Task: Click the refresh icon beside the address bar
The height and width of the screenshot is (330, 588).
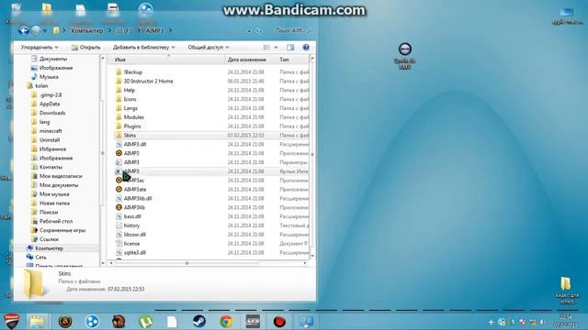Action: point(259,31)
